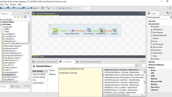Choose ALPHA(String input) from the suggestion list

click(x=124, y=80)
